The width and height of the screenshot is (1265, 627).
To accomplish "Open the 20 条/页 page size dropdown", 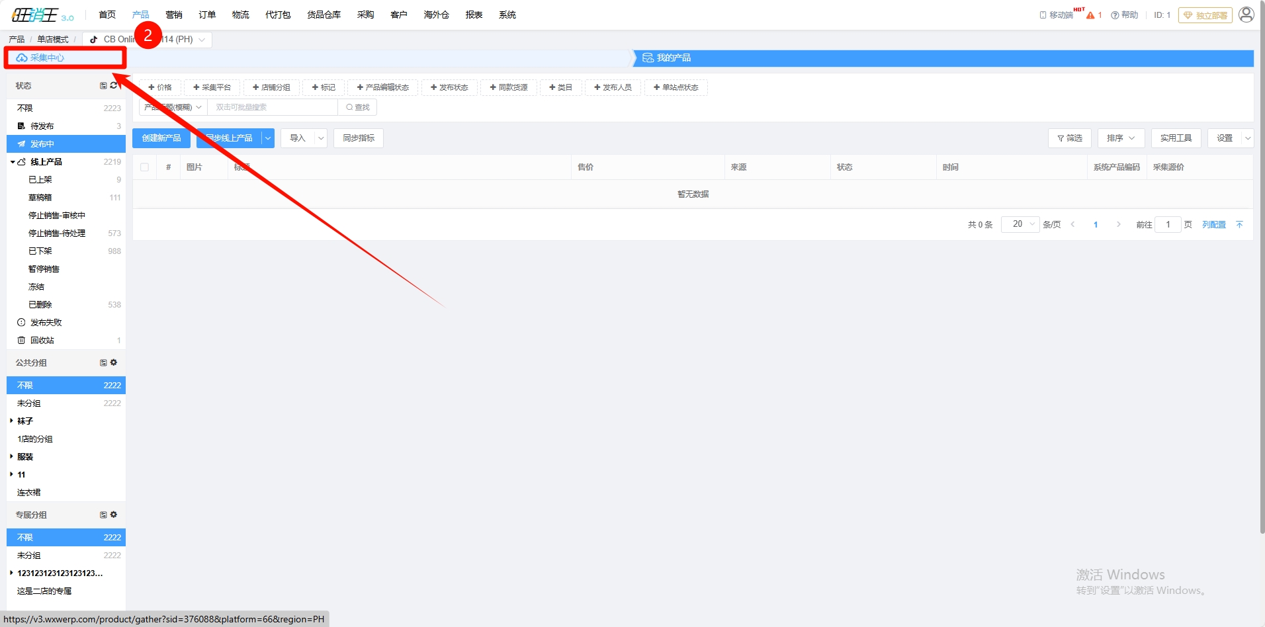I will pyautogui.click(x=1020, y=224).
